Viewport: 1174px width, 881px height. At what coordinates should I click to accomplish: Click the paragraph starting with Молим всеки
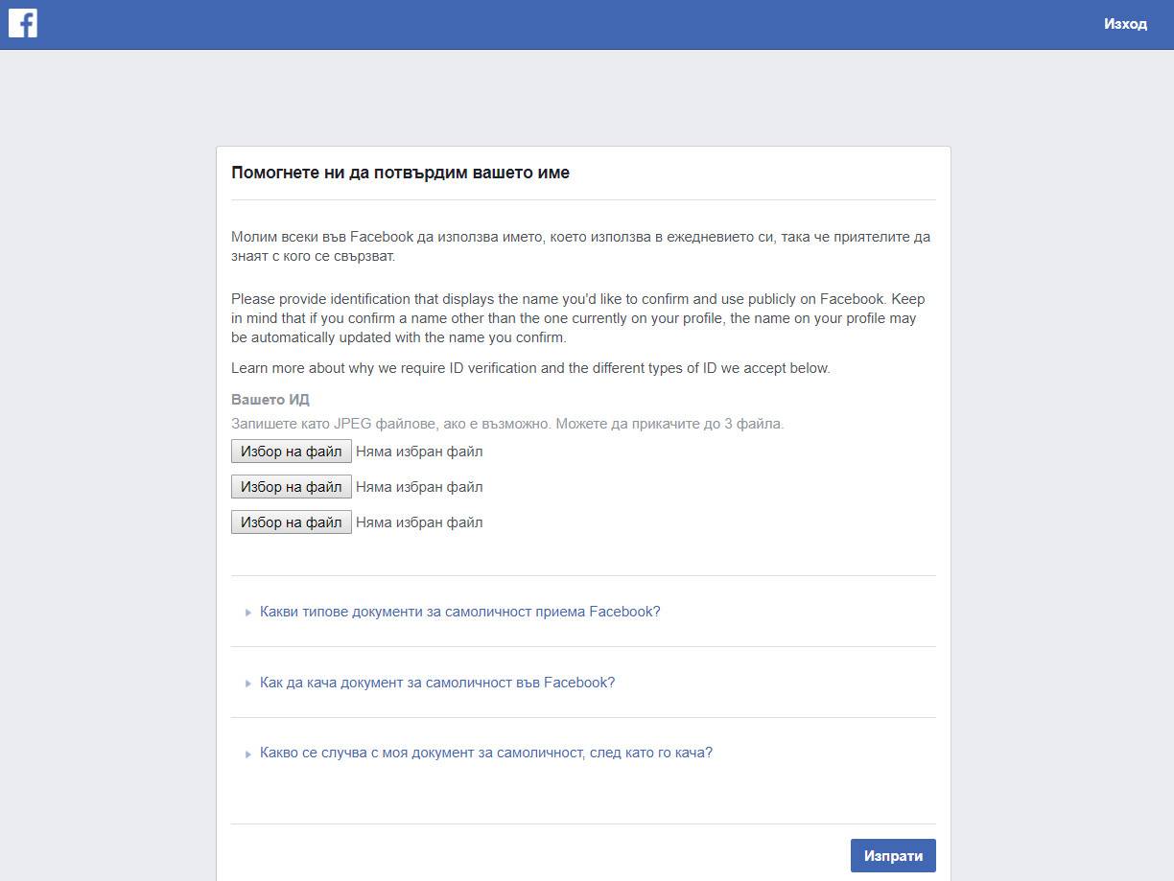pyautogui.click(x=581, y=246)
